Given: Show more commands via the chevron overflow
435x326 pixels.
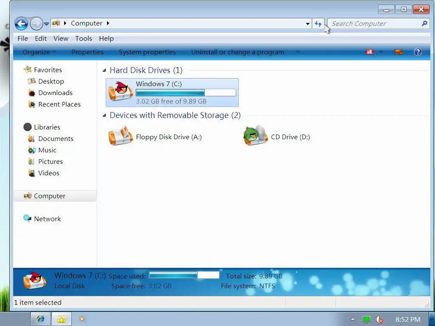Looking at the screenshot, I should coord(297,51).
